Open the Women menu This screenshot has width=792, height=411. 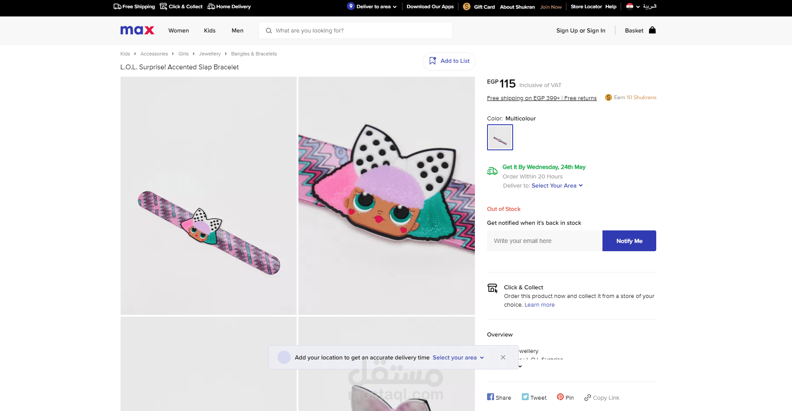click(179, 31)
